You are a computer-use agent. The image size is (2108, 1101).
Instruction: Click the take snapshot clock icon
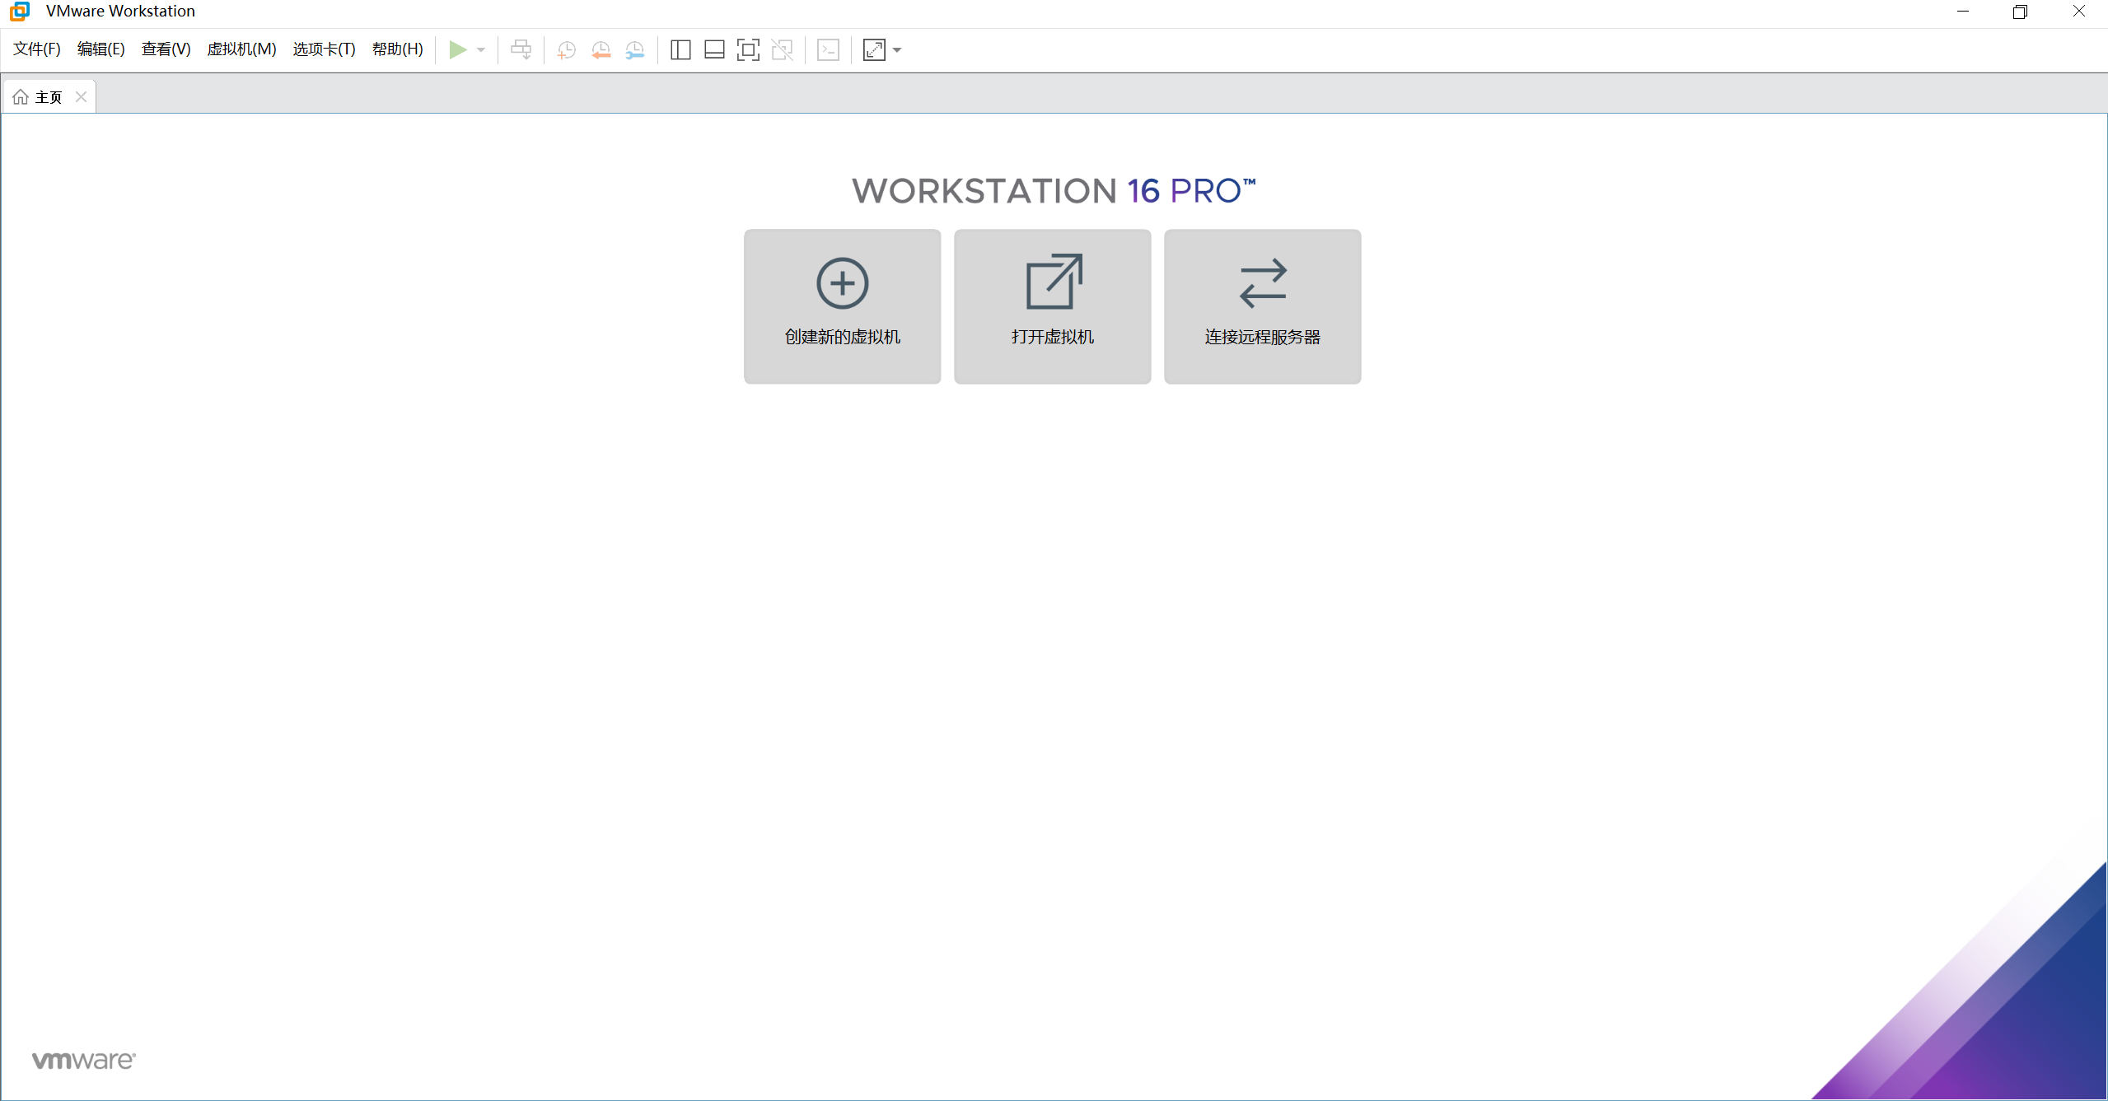tap(566, 50)
